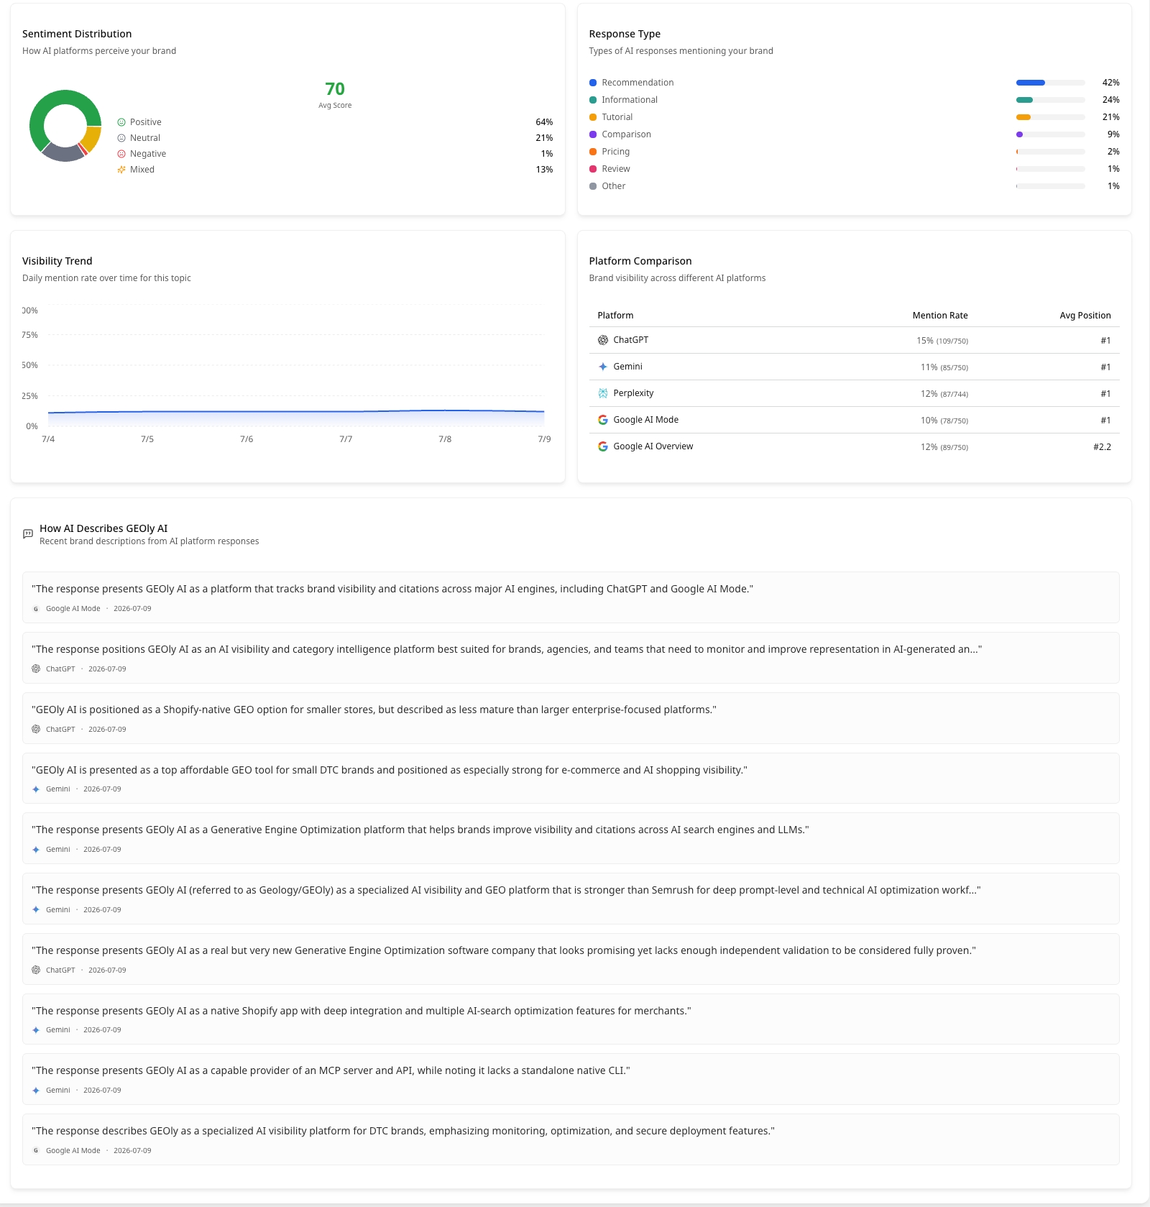Click the Positive sentiment smiley icon
Image resolution: width=1150 pixels, height=1207 pixels.
pos(121,122)
